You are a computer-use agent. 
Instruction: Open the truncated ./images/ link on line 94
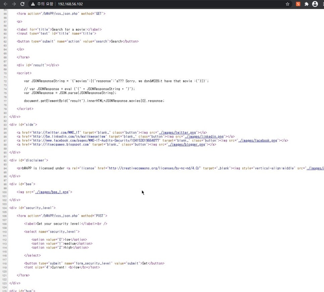click(315, 168)
